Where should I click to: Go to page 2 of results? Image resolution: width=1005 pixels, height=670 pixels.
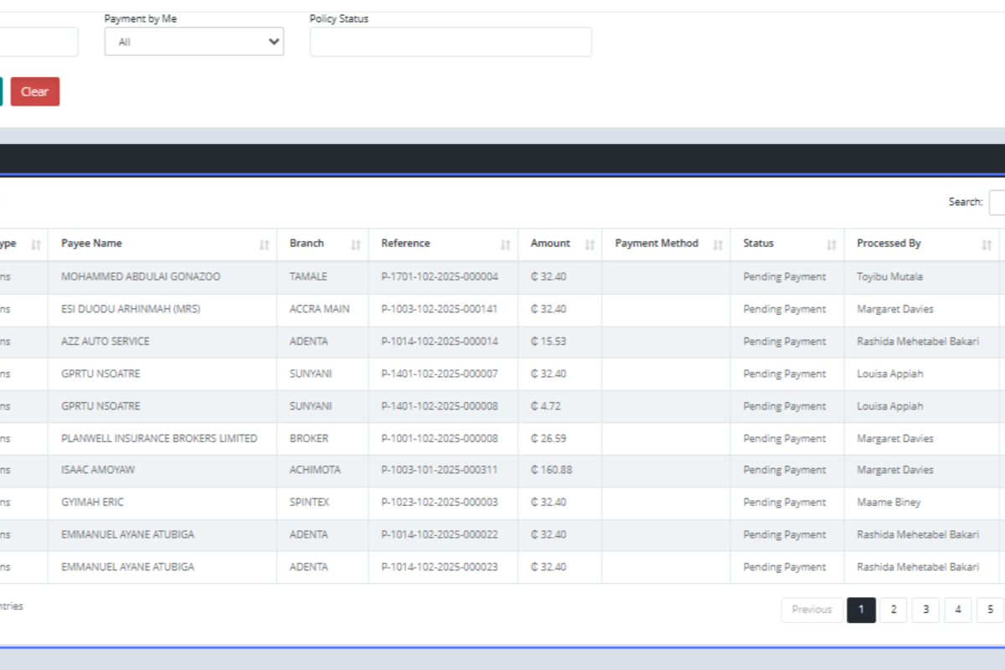pyautogui.click(x=893, y=610)
